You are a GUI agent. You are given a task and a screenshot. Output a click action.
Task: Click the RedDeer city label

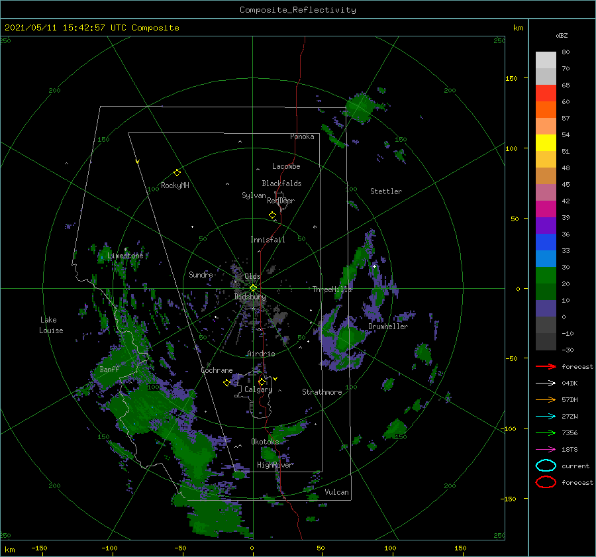pos(281,201)
